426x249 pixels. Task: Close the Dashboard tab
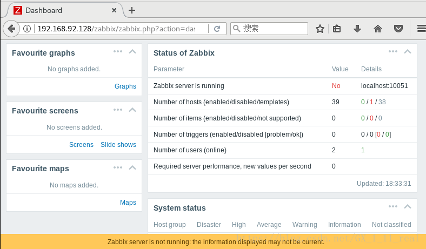pyautogui.click(x=114, y=10)
